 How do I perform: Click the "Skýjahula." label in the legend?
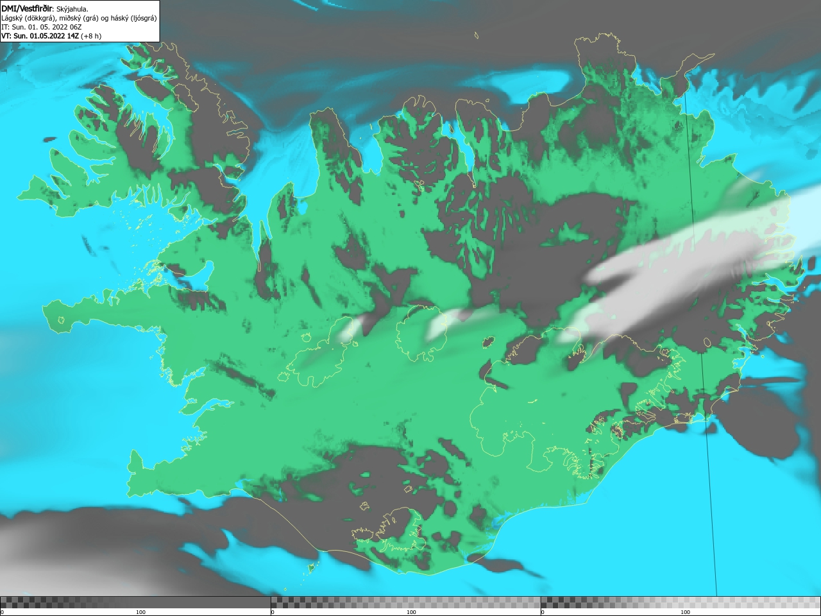click(72, 9)
